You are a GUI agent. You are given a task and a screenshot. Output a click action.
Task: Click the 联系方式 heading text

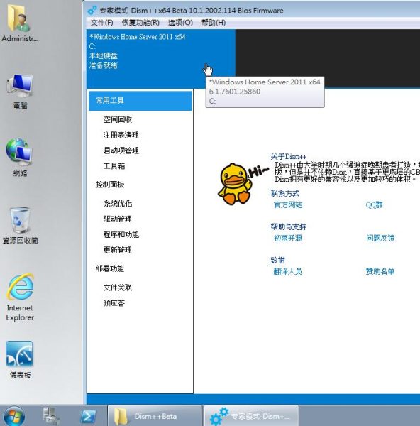pyautogui.click(x=285, y=193)
